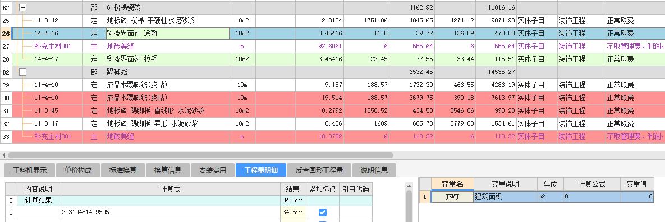Click the 内容说明 column header
This screenshot has height=222, width=665.
tap(39, 189)
